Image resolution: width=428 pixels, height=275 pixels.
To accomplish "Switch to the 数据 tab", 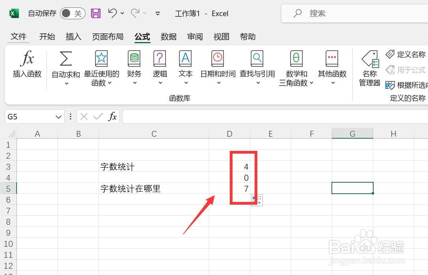I will point(168,37).
